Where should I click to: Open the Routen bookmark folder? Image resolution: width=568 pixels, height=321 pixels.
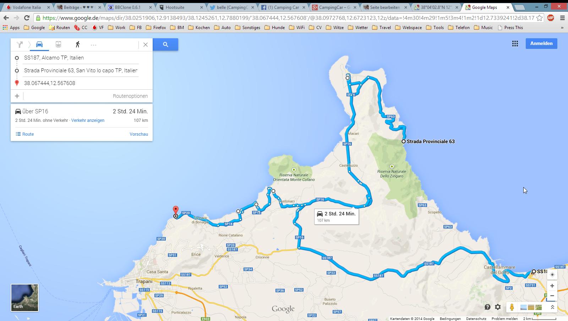59,27
